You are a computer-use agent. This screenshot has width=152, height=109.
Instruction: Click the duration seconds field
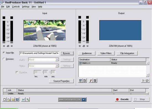(x=53, y=72)
